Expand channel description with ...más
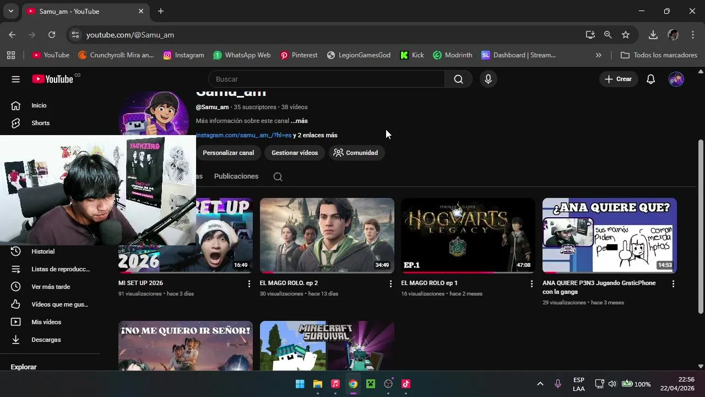The image size is (705, 397). tap(300, 121)
